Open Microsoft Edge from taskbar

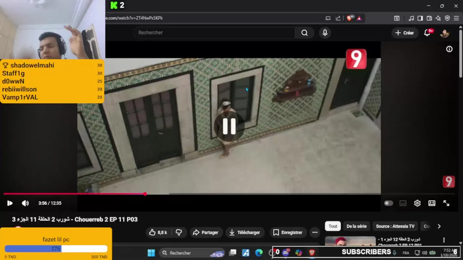(x=259, y=253)
